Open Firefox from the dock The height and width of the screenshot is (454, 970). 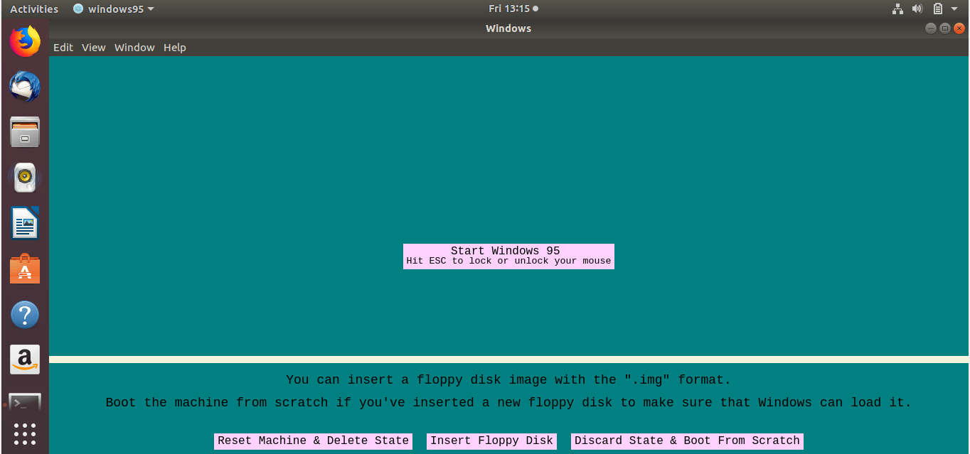click(x=25, y=41)
